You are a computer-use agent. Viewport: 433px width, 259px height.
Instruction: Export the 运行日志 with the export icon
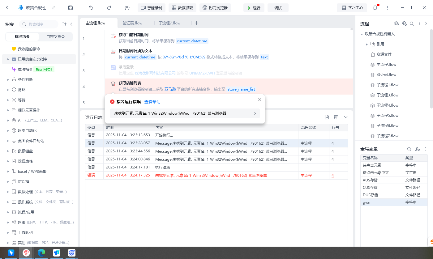[x=327, y=117]
